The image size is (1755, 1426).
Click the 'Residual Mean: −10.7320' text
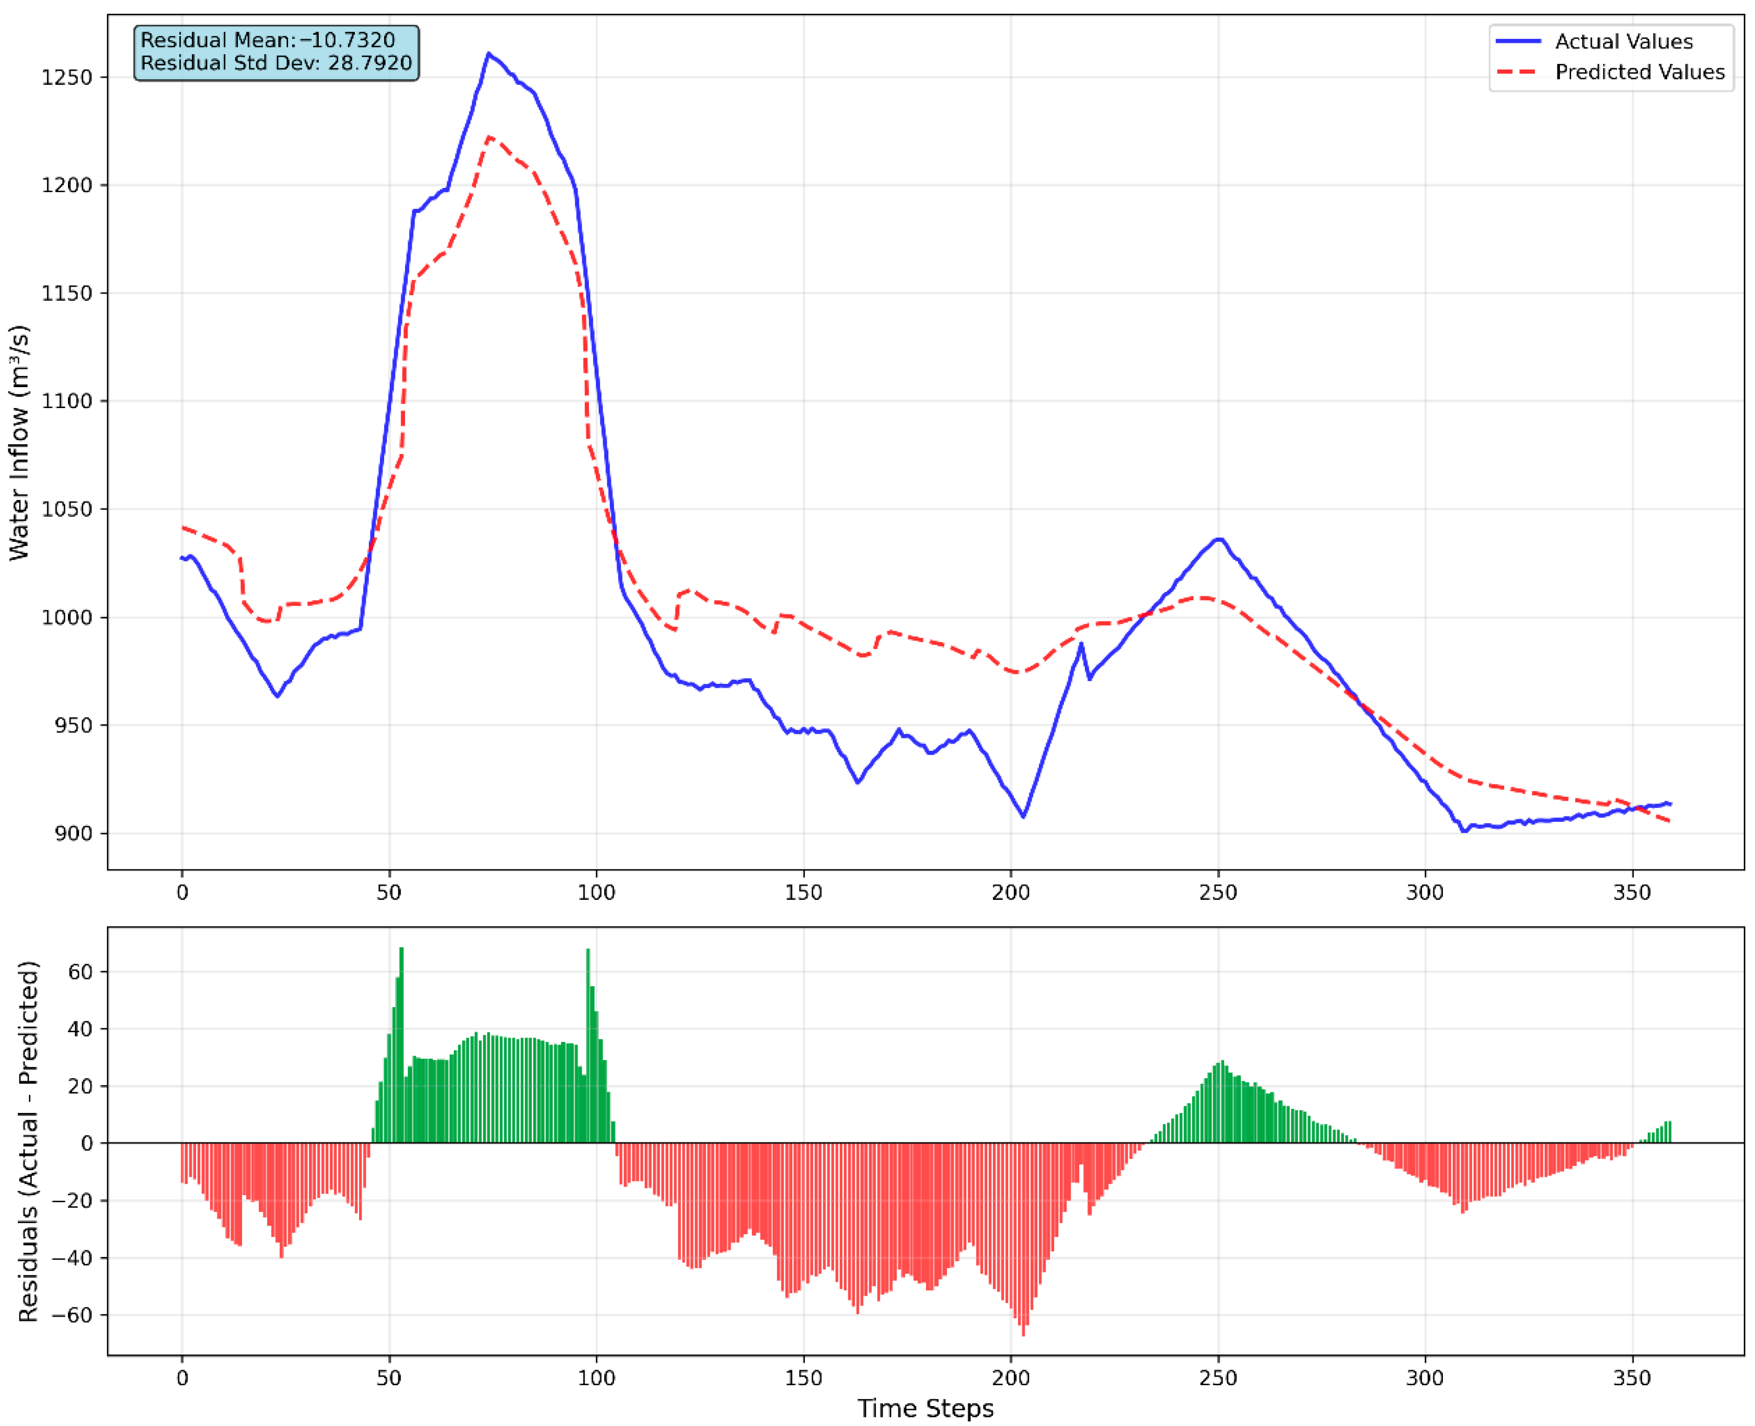[x=268, y=40]
